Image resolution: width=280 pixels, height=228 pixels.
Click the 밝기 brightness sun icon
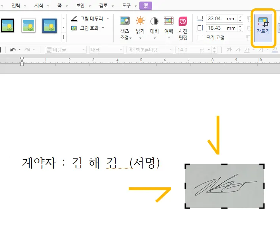click(x=140, y=21)
